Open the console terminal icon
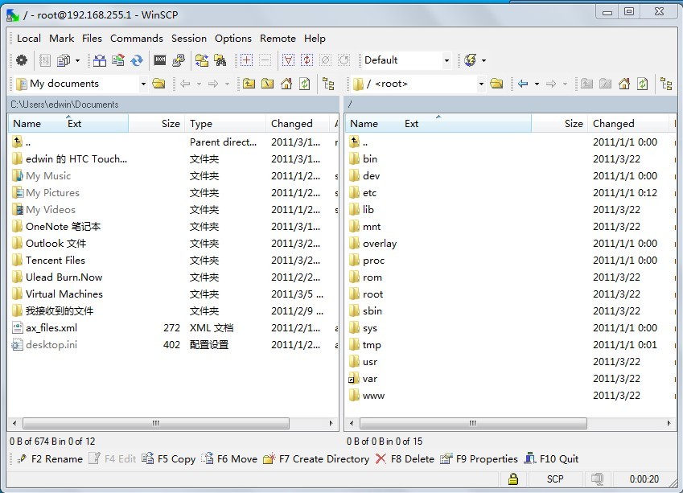 160,60
